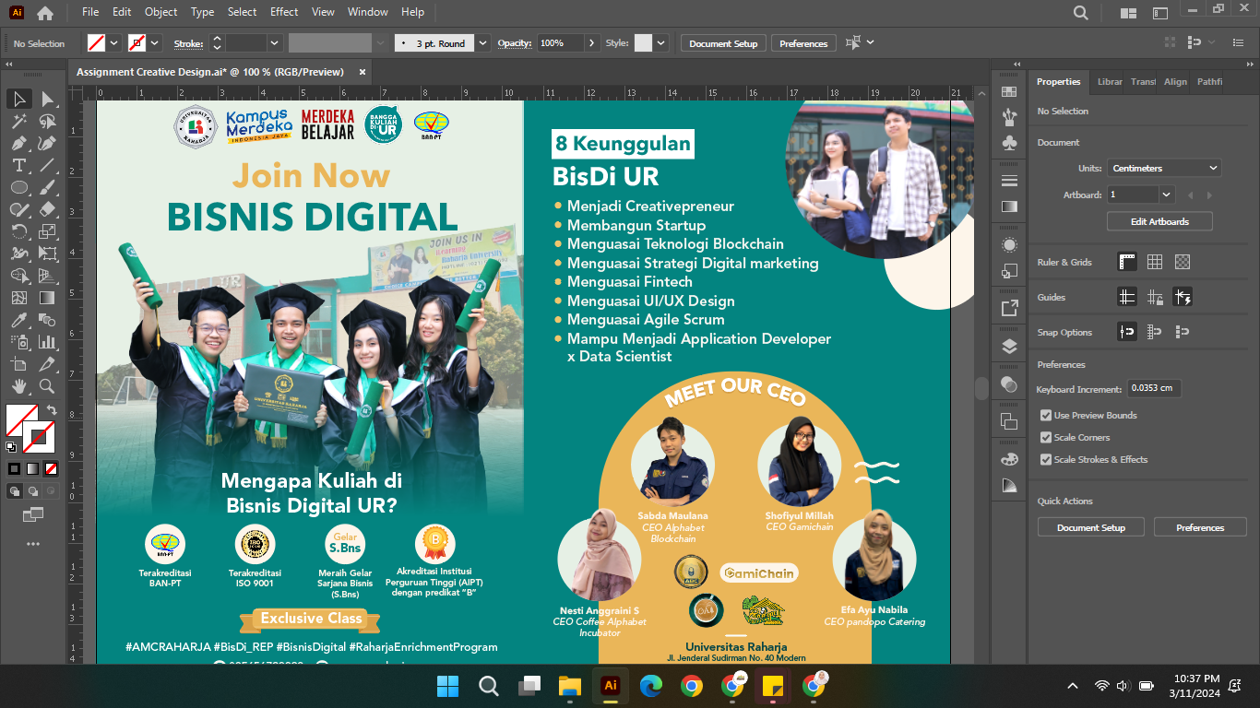The width and height of the screenshot is (1260, 708).
Task: Click Document Setup in control bar
Action: click(x=723, y=43)
